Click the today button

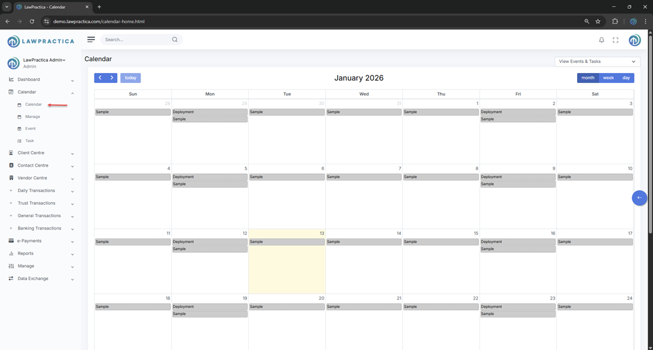click(x=131, y=78)
